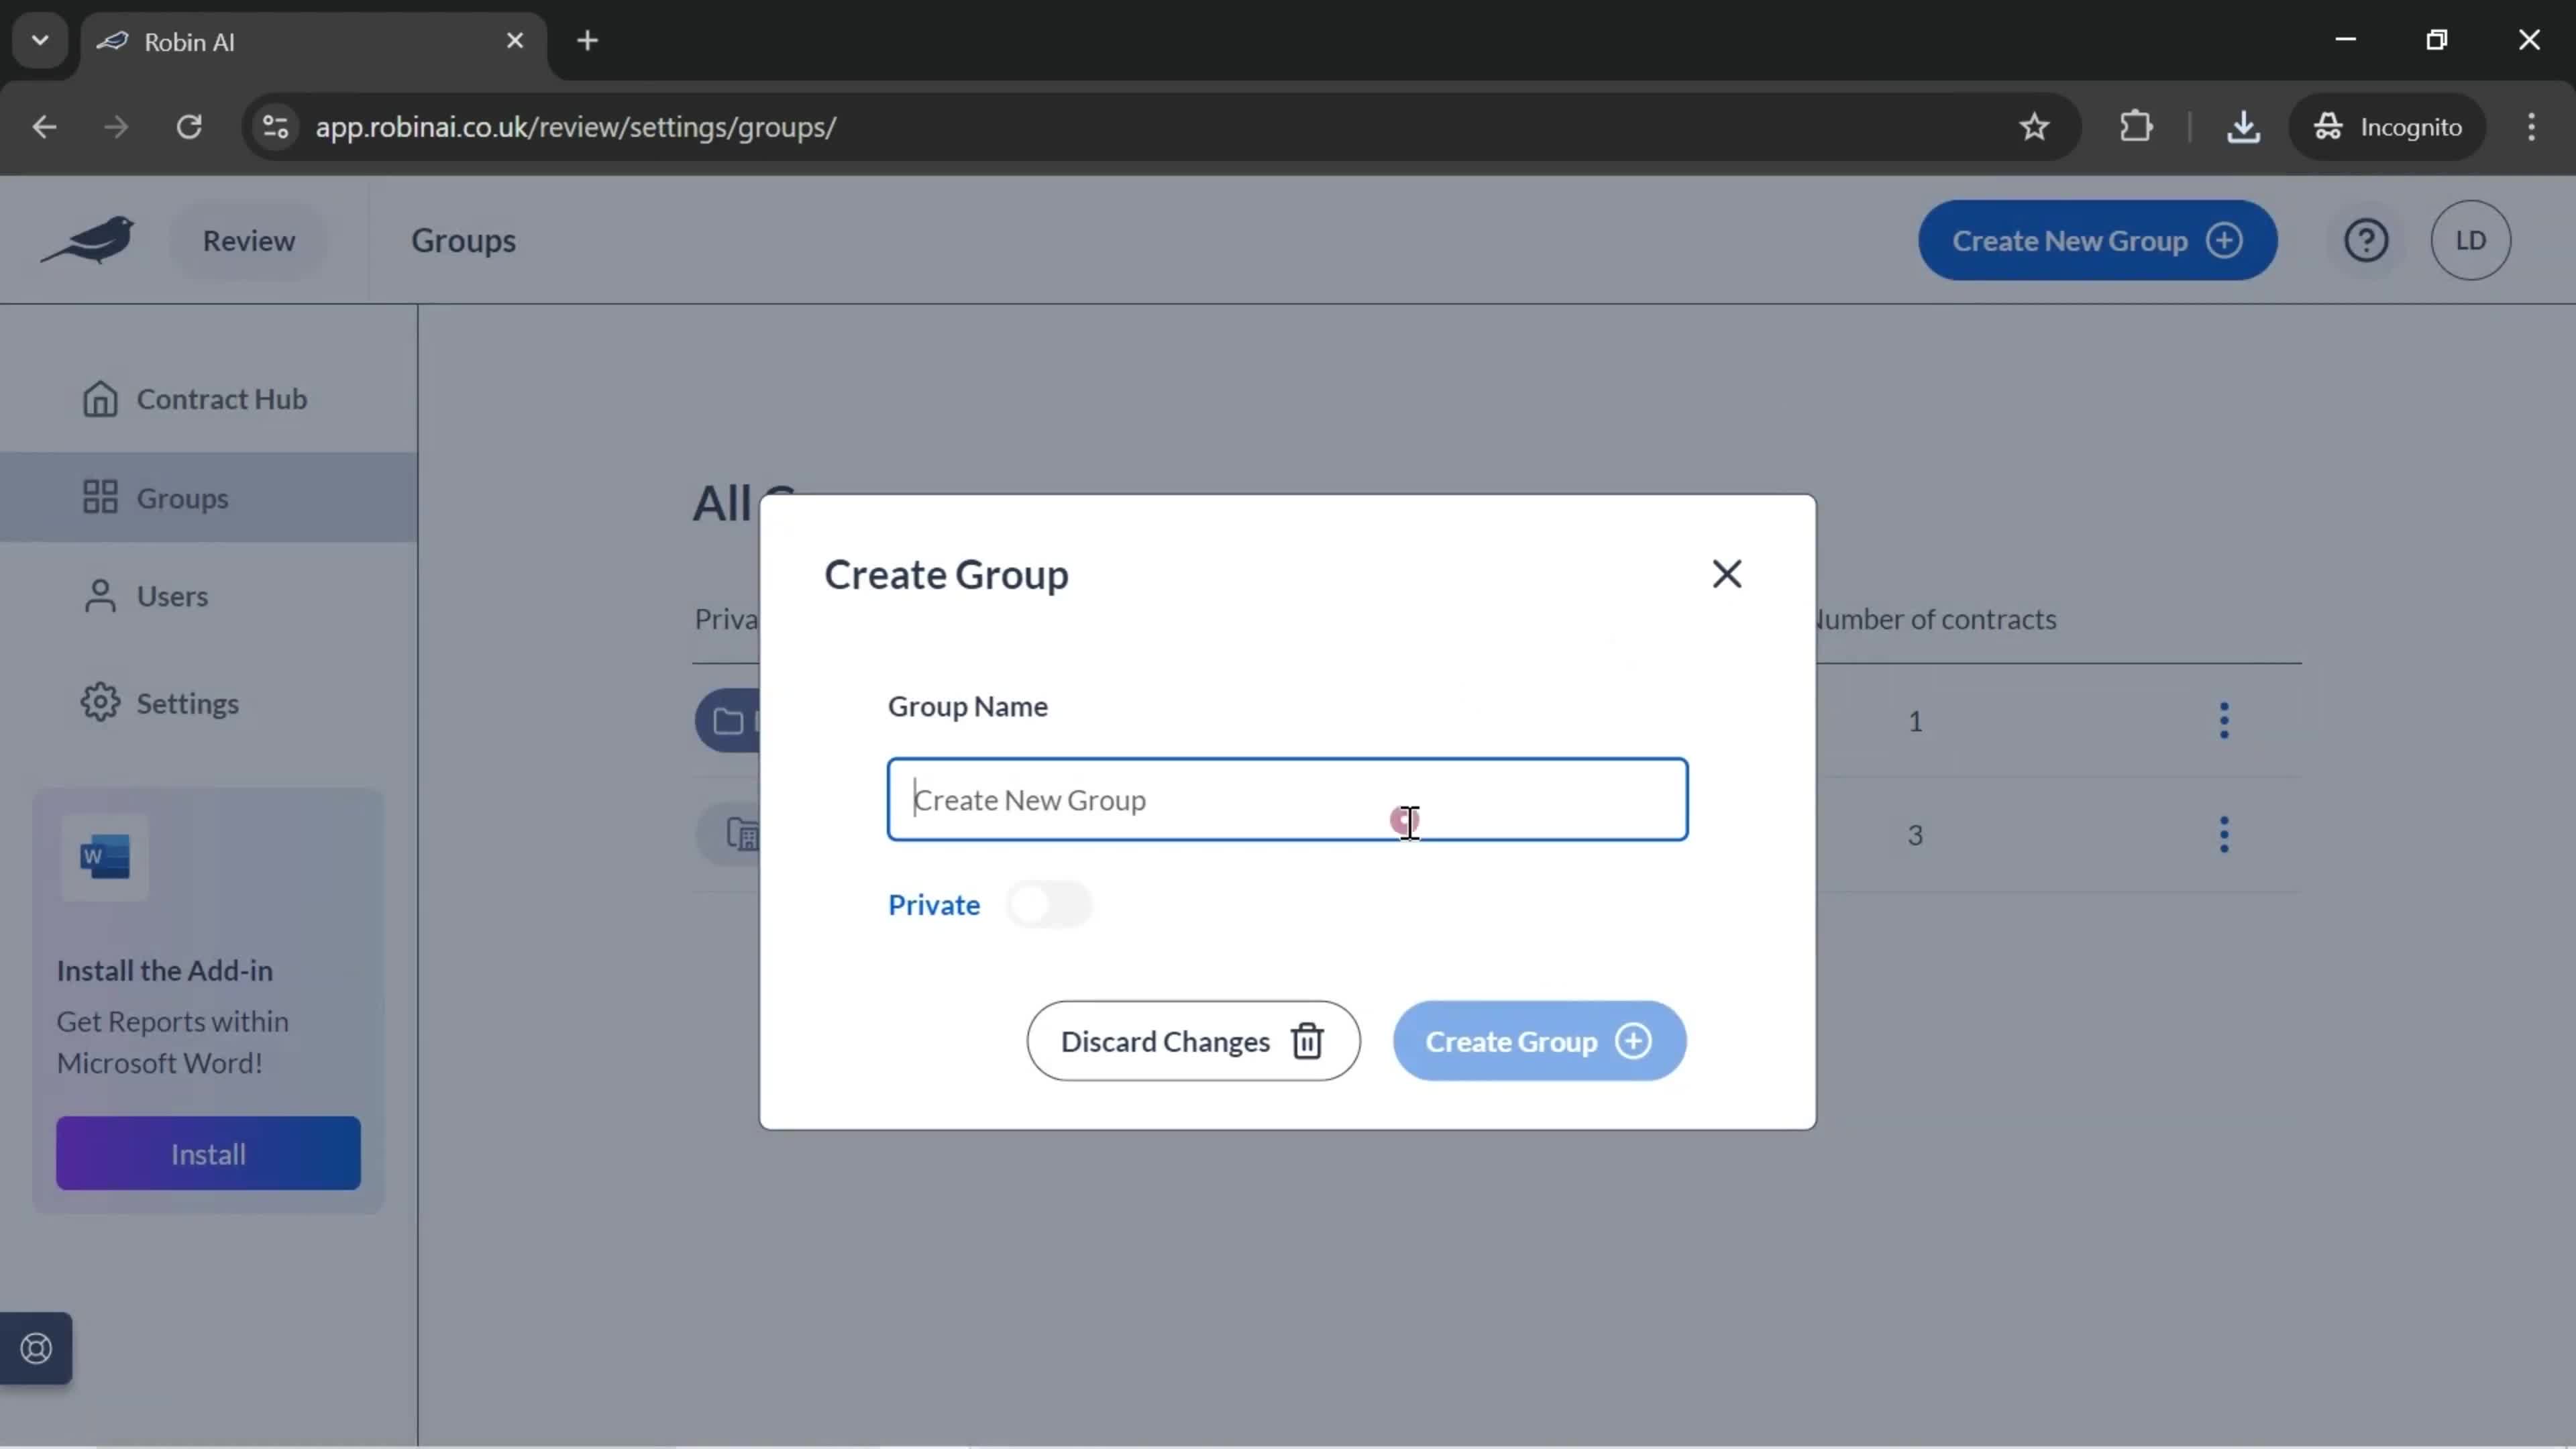
Task: Click the Group Name input field
Action: [x=1286, y=798]
